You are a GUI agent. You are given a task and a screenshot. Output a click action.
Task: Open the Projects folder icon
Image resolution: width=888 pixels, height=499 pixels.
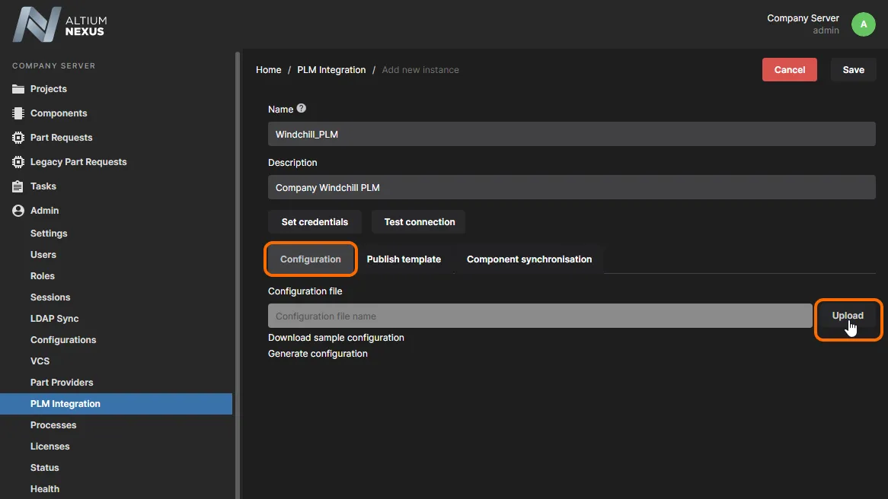click(x=18, y=89)
